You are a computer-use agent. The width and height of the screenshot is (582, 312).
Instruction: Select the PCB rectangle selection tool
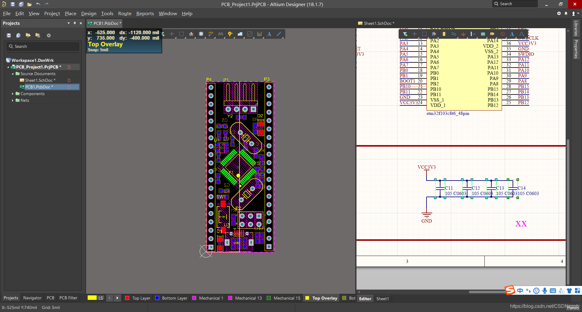click(182, 34)
